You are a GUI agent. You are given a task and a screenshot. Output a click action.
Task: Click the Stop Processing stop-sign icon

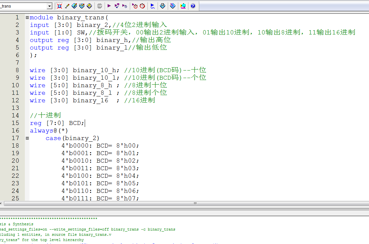99,6
